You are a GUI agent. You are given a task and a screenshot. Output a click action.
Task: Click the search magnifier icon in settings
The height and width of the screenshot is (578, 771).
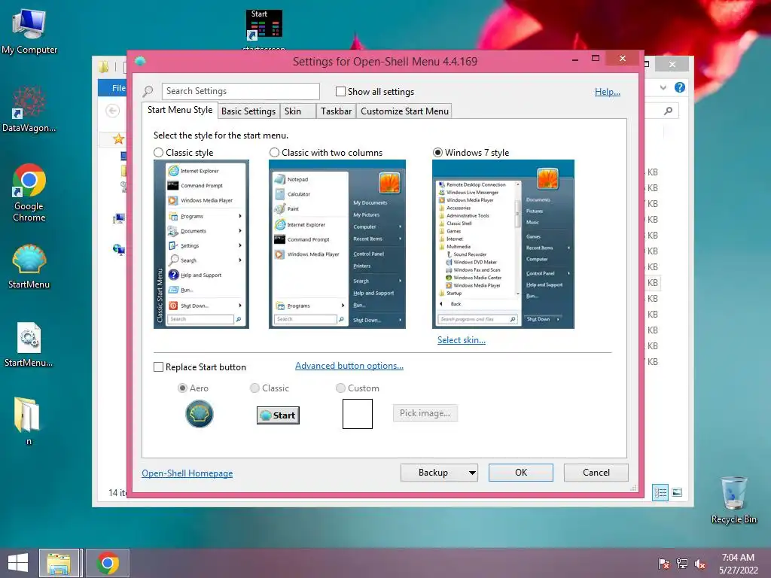pos(148,91)
